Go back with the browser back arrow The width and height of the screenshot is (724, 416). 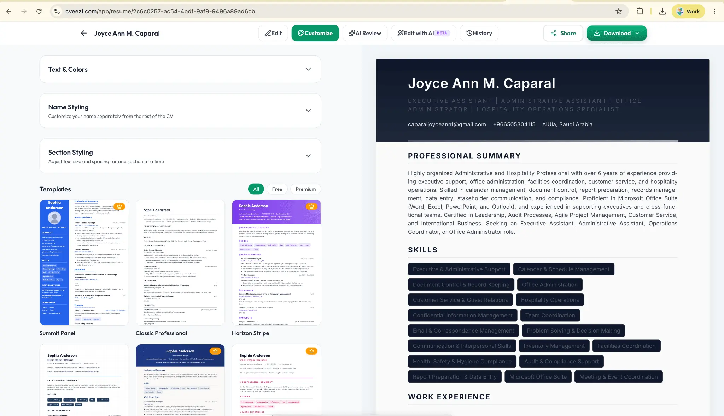[x=9, y=11]
